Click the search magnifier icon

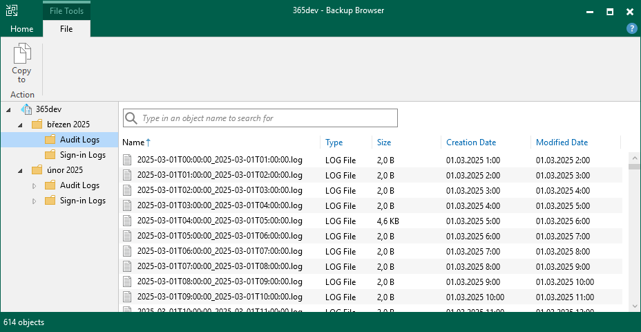coord(131,118)
